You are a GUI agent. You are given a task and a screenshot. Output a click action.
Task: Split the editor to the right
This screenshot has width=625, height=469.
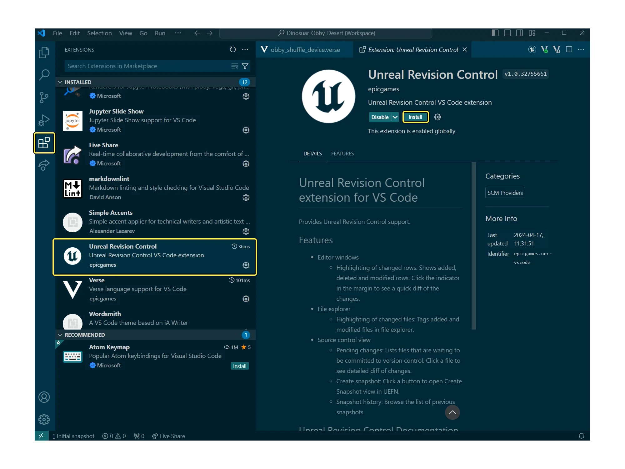tap(569, 49)
